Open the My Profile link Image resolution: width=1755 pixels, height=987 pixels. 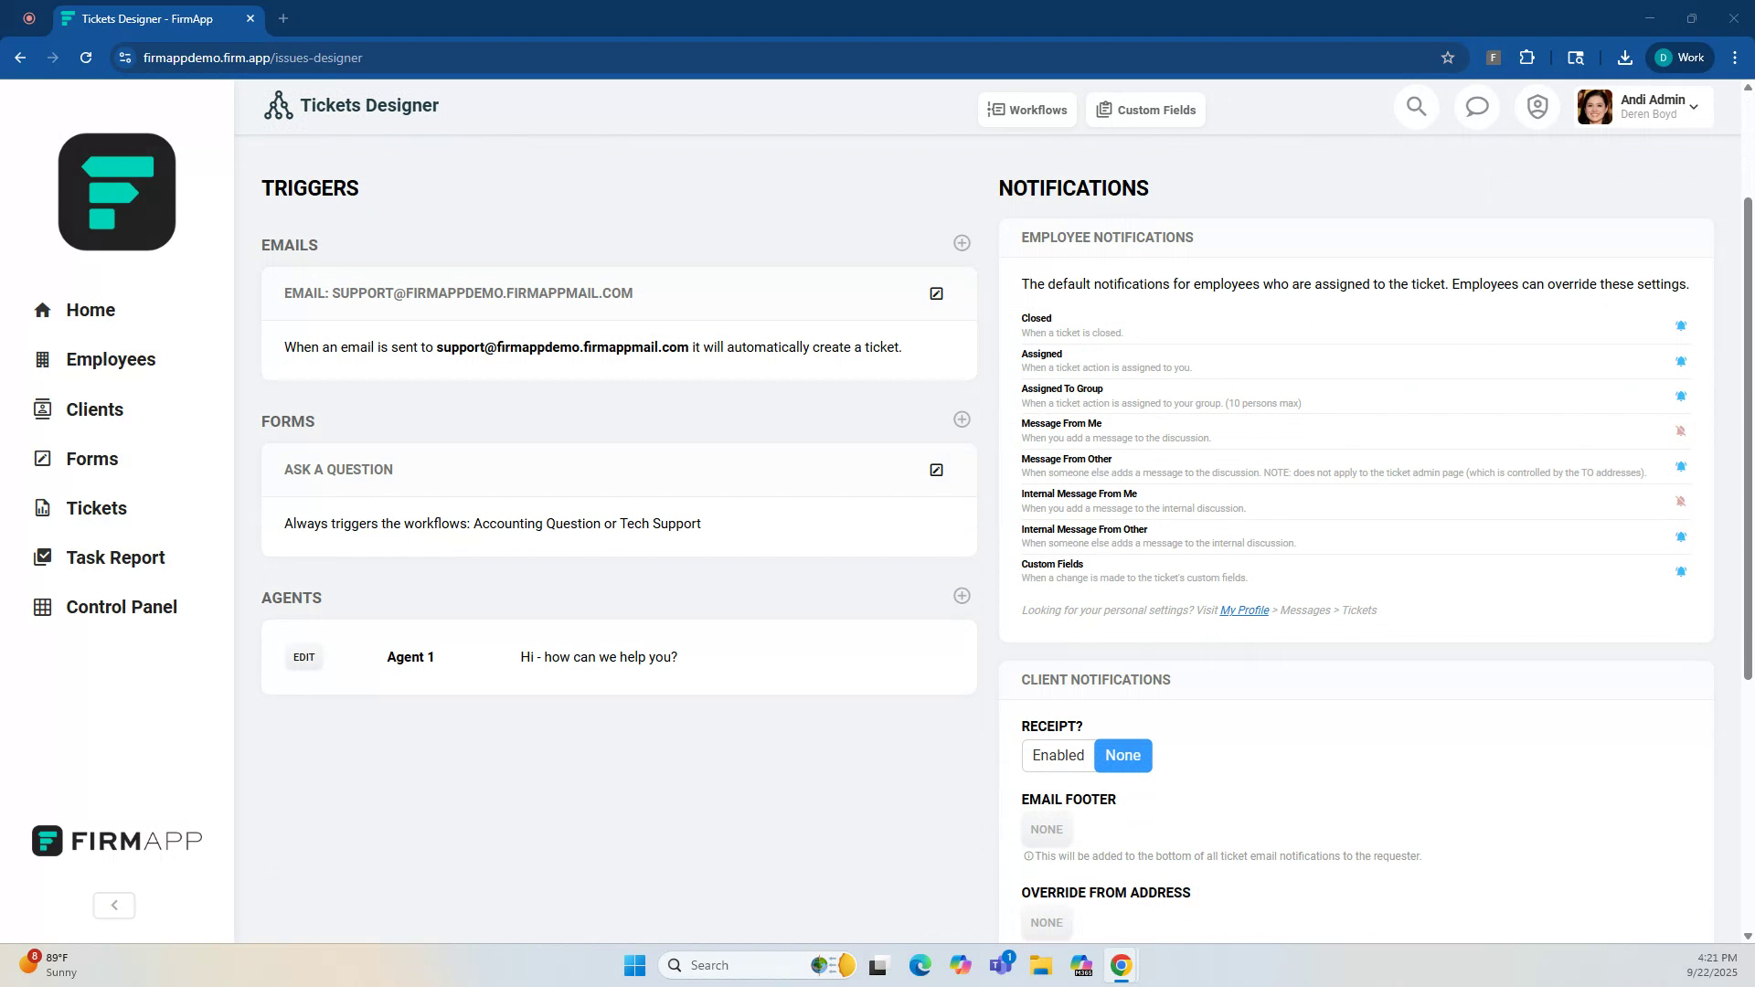(x=1243, y=610)
